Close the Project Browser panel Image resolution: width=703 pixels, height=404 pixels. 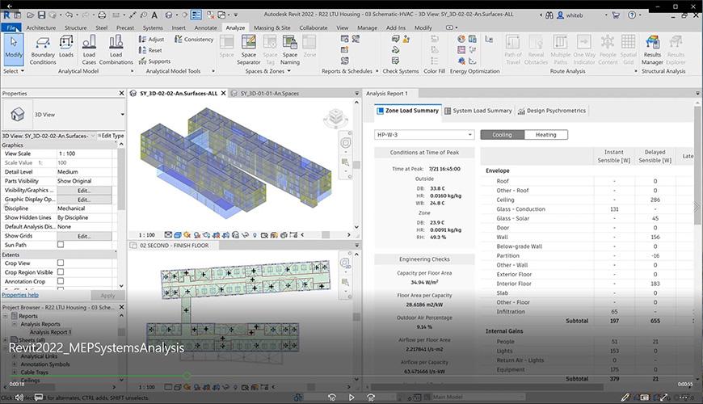121,307
